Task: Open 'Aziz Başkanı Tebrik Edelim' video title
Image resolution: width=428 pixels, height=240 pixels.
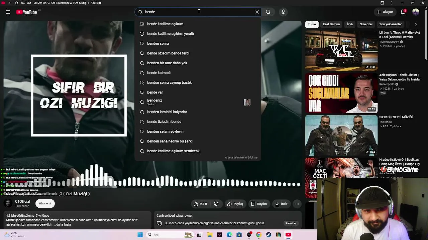Action: [400, 77]
